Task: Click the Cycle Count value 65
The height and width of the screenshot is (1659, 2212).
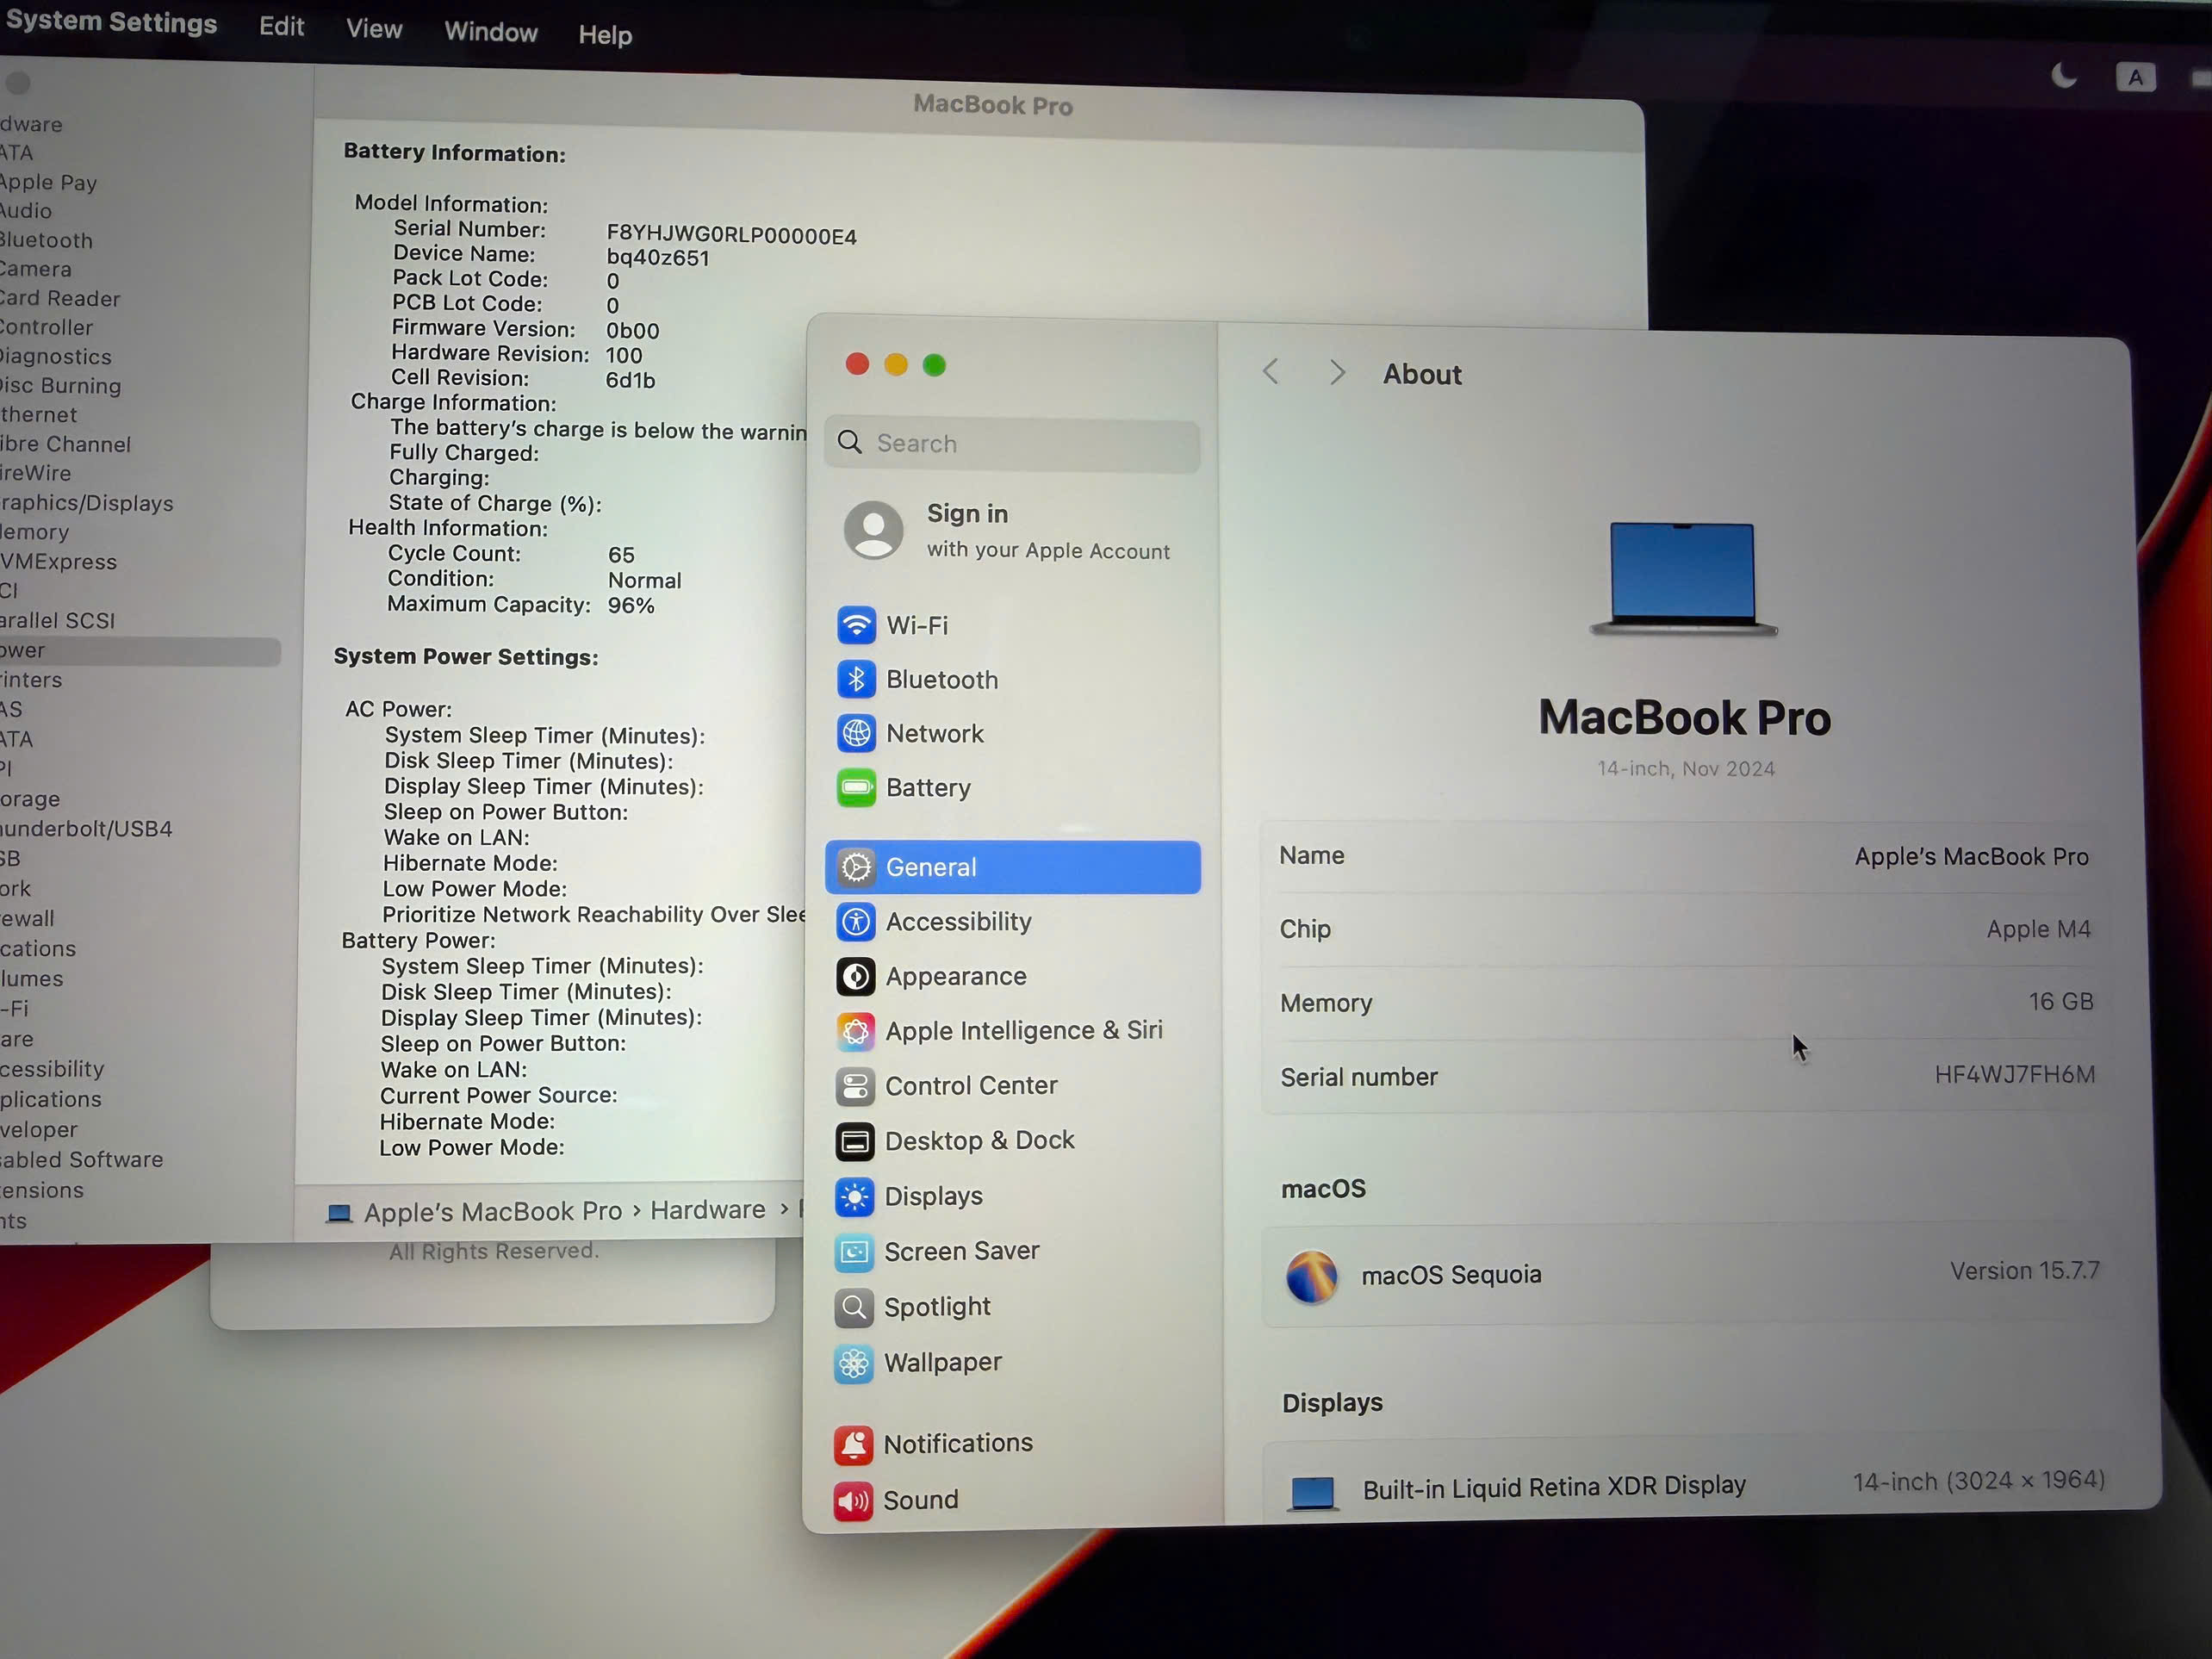Action: click(x=621, y=555)
